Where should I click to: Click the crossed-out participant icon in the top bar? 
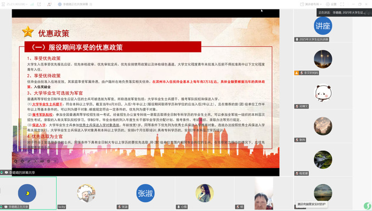point(49,4)
